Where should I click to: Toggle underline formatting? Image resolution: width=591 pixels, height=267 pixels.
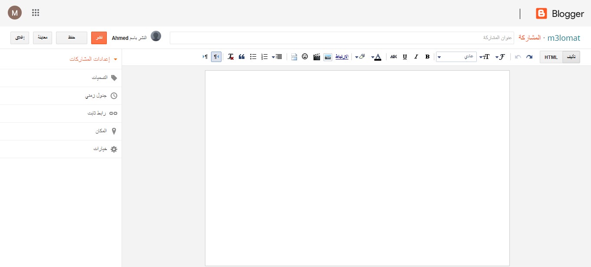[405, 57]
